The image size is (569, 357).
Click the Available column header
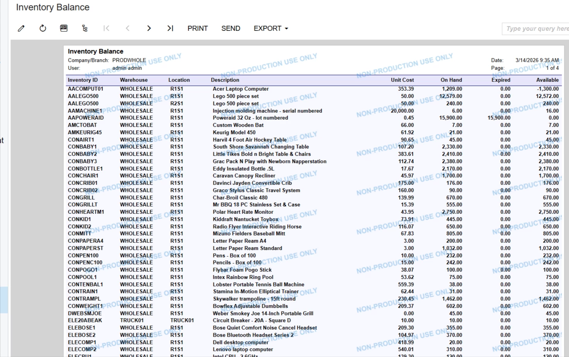[x=547, y=80]
